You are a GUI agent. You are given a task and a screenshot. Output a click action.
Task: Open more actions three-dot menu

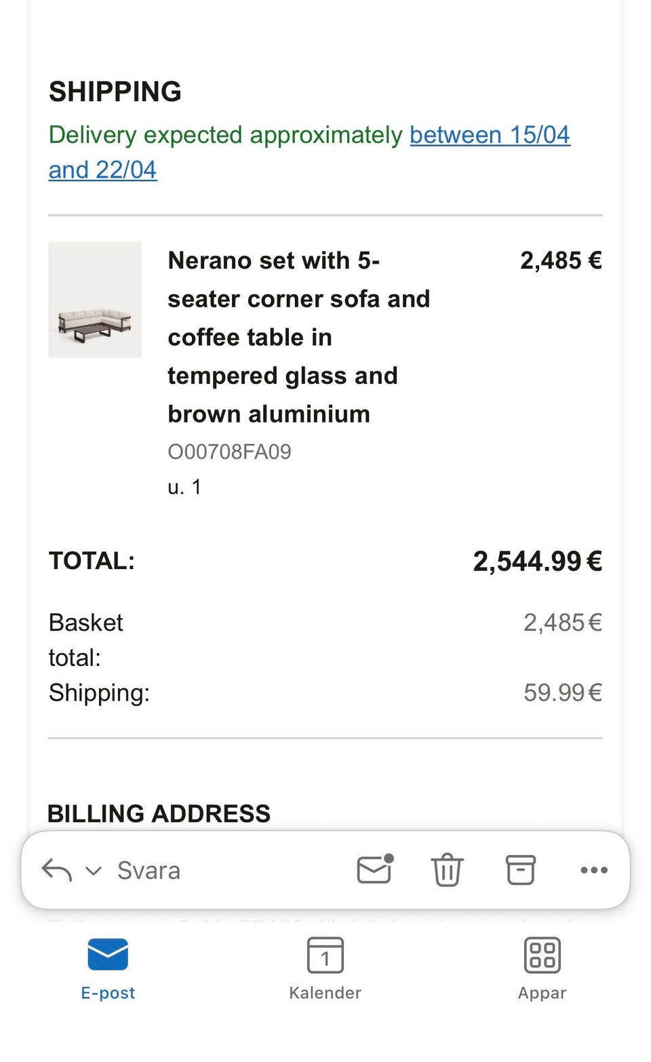[x=594, y=870]
